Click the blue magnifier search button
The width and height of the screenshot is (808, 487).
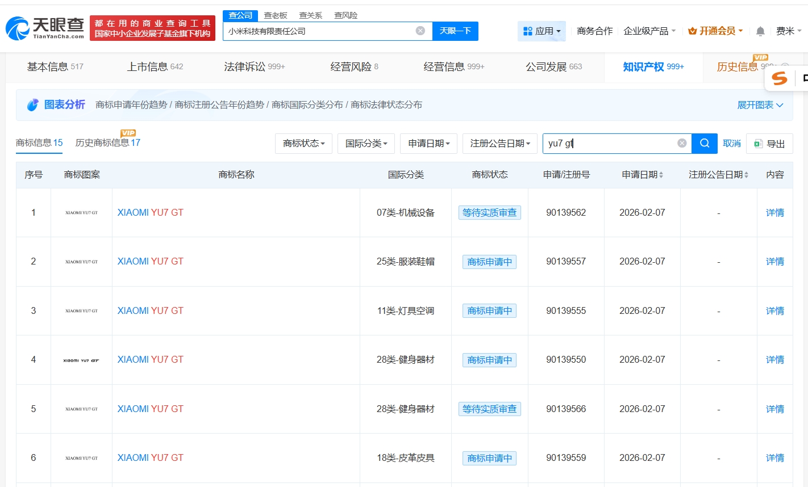(705, 143)
